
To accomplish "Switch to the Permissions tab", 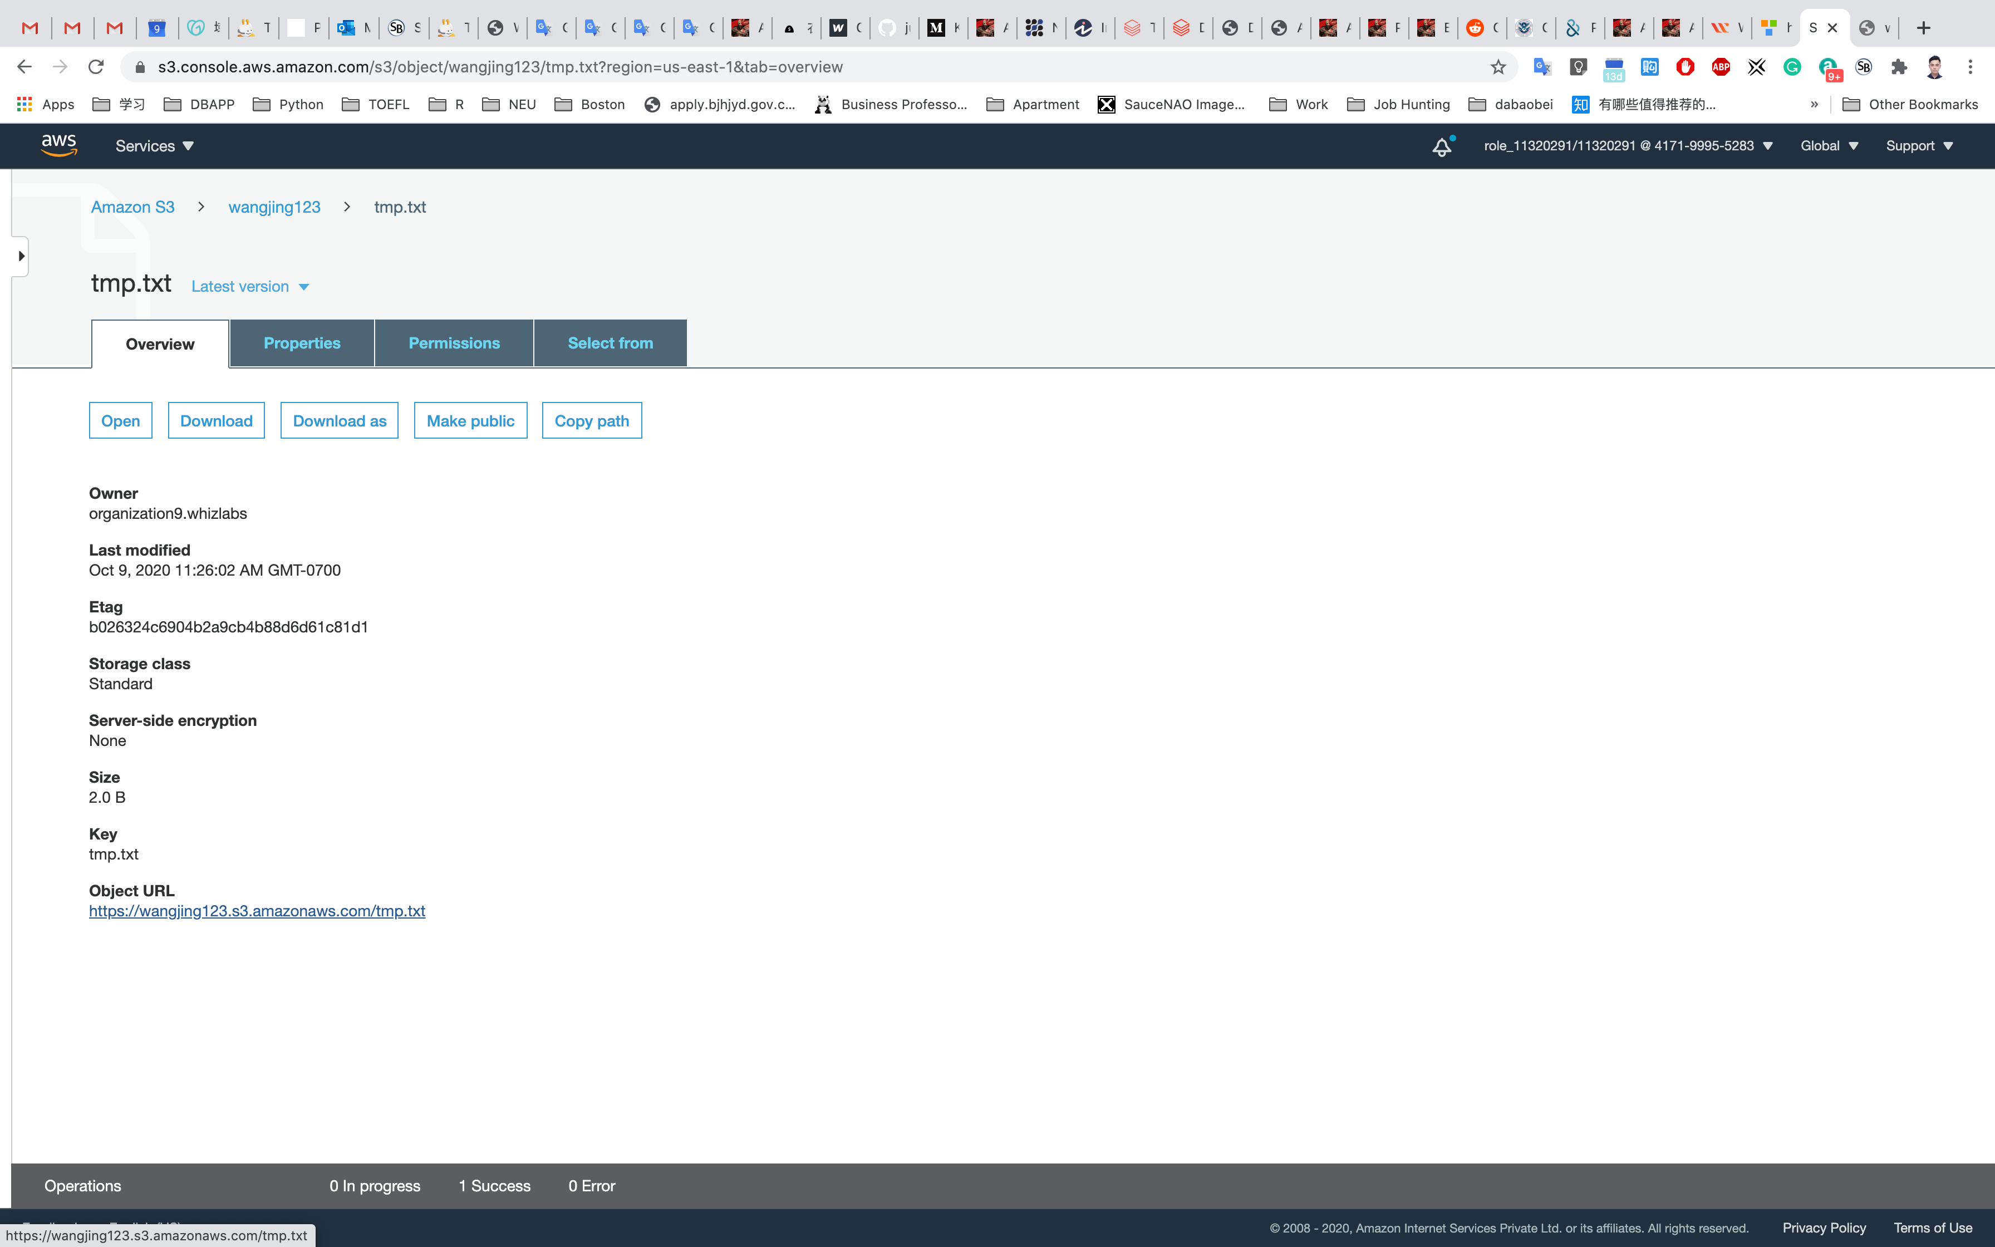I will tap(454, 343).
